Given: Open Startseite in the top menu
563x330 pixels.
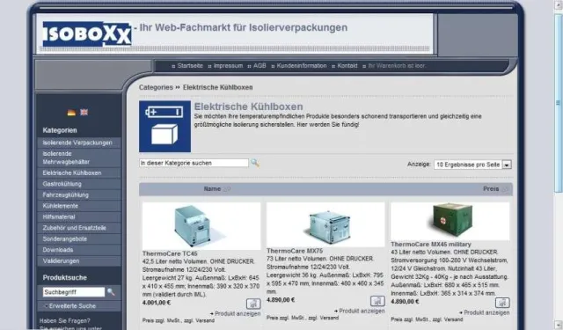Looking at the screenshot, I should (x=190, y=66).
